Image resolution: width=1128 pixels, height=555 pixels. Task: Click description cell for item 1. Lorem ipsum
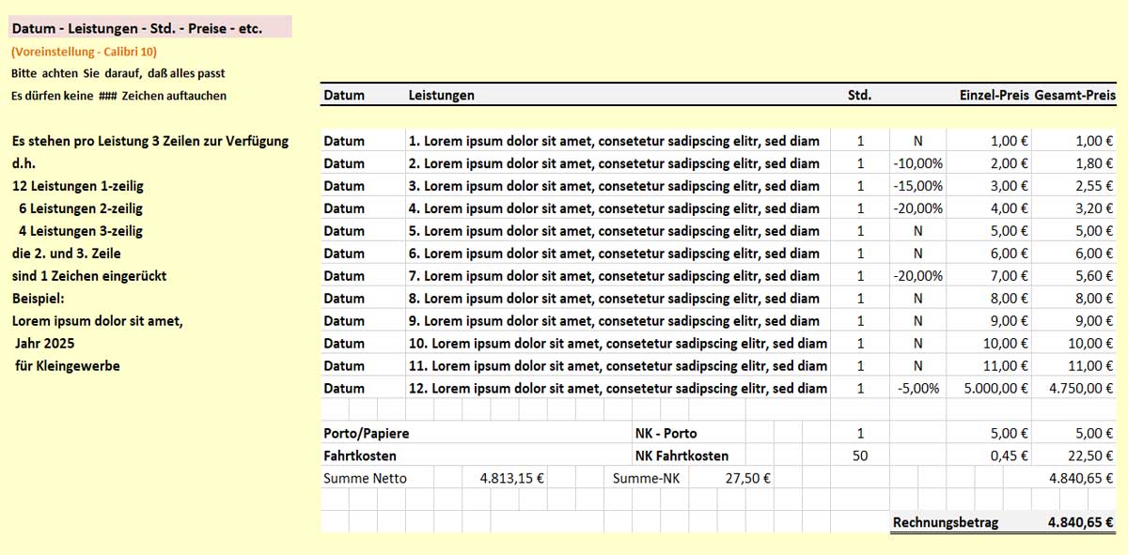614,141
